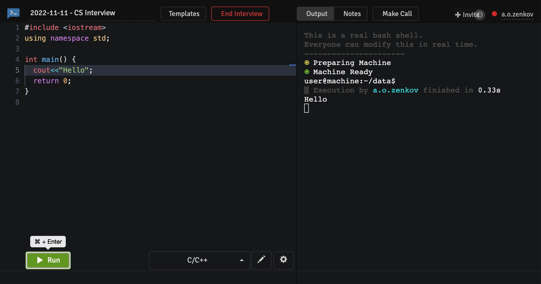
Task: Run the code with green Run button
Action: [48, 260]
